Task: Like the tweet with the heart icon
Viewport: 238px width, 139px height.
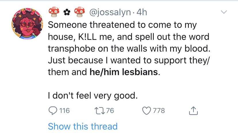Action: pos(147,111)
